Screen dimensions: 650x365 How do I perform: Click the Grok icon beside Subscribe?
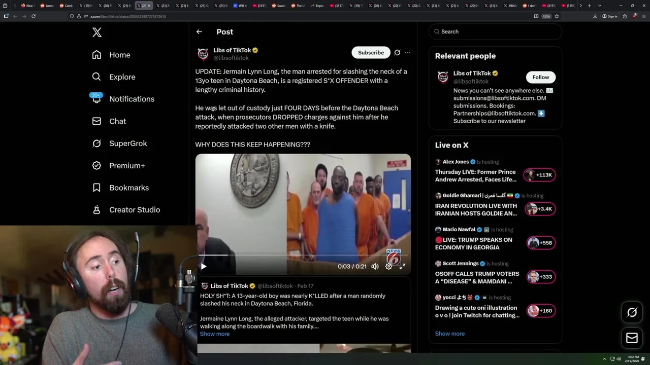(397, 53)
